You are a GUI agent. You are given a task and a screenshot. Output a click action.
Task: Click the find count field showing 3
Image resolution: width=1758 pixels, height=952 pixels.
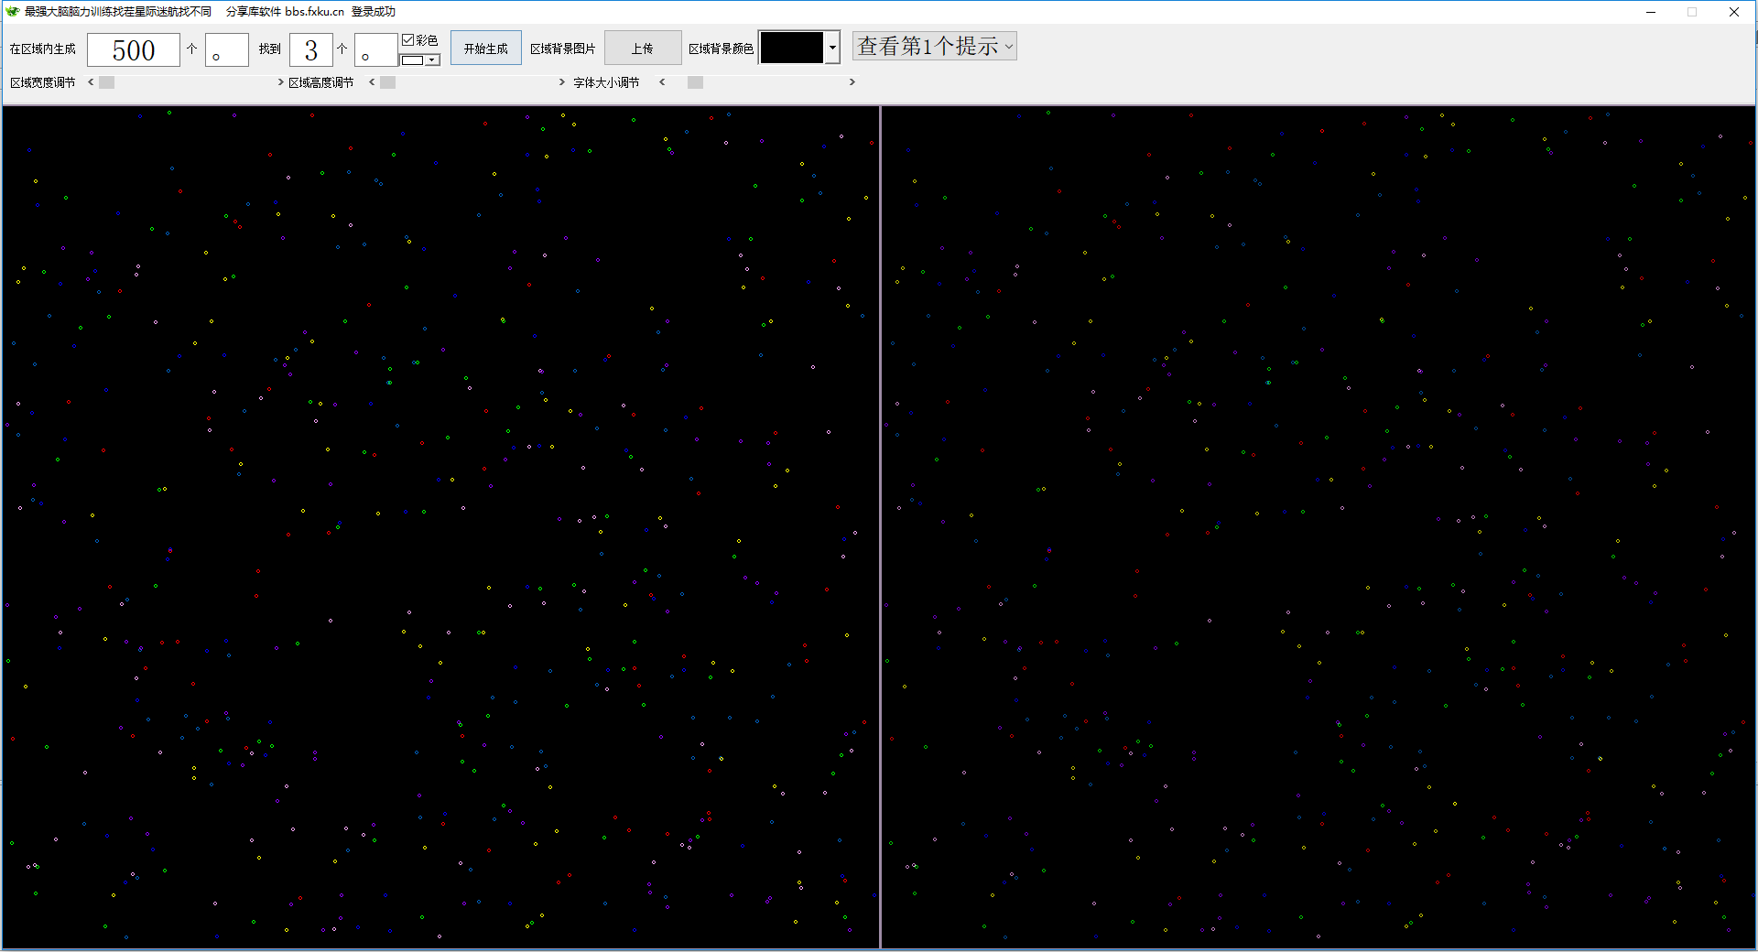[x=311, y=49]
